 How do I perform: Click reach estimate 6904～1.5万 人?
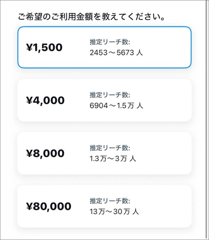point(116,106)
